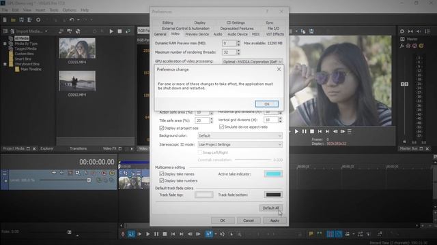Open the External Control & Automation tab

point(186,29)
